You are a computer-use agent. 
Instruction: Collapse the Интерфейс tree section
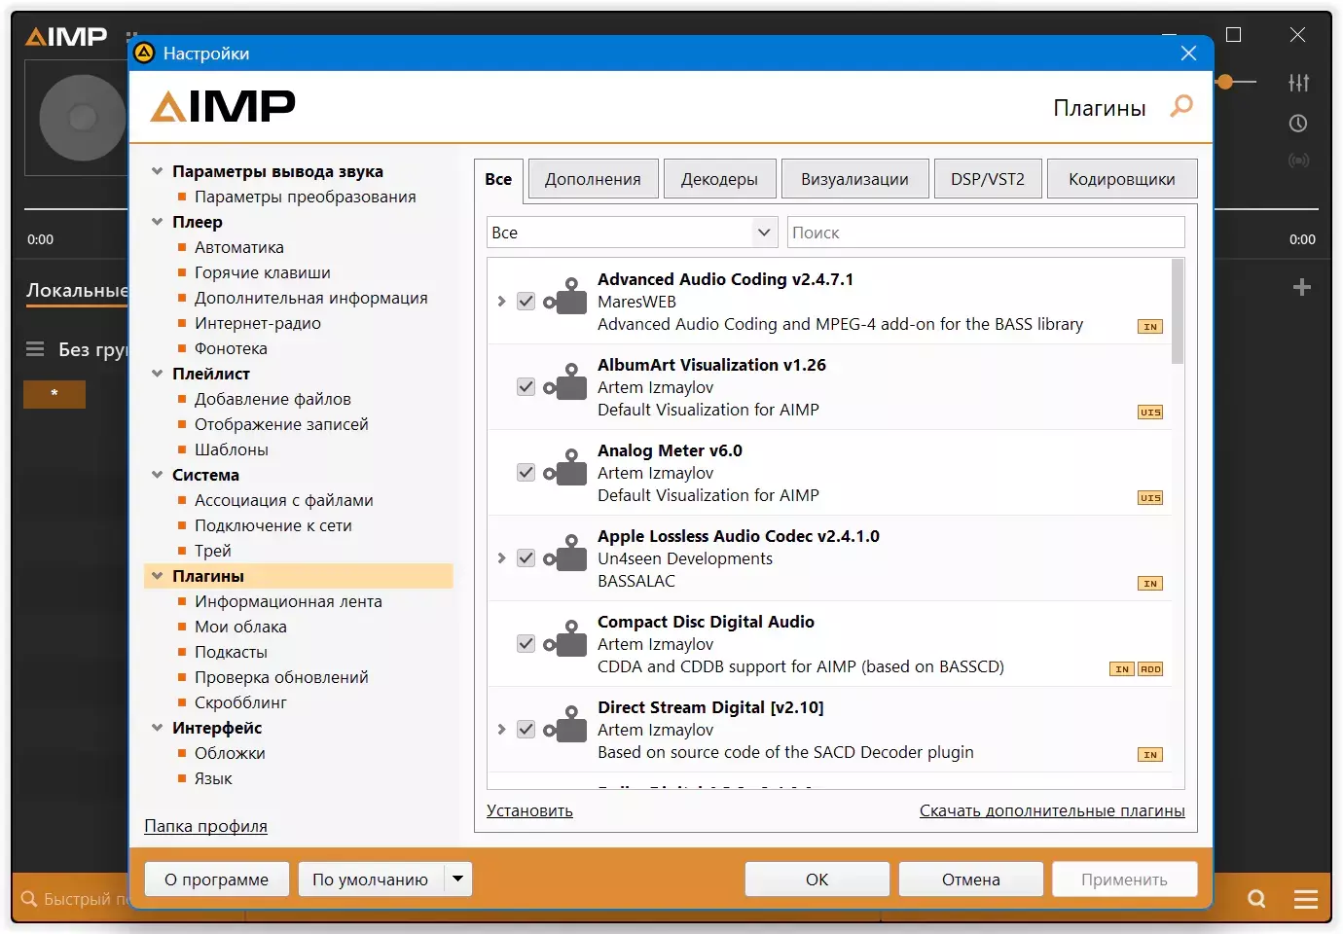[x=157, y=728]
